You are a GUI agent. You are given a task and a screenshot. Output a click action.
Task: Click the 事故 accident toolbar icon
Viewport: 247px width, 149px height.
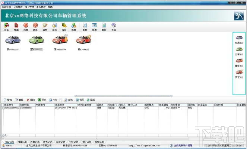click(45, 27)
